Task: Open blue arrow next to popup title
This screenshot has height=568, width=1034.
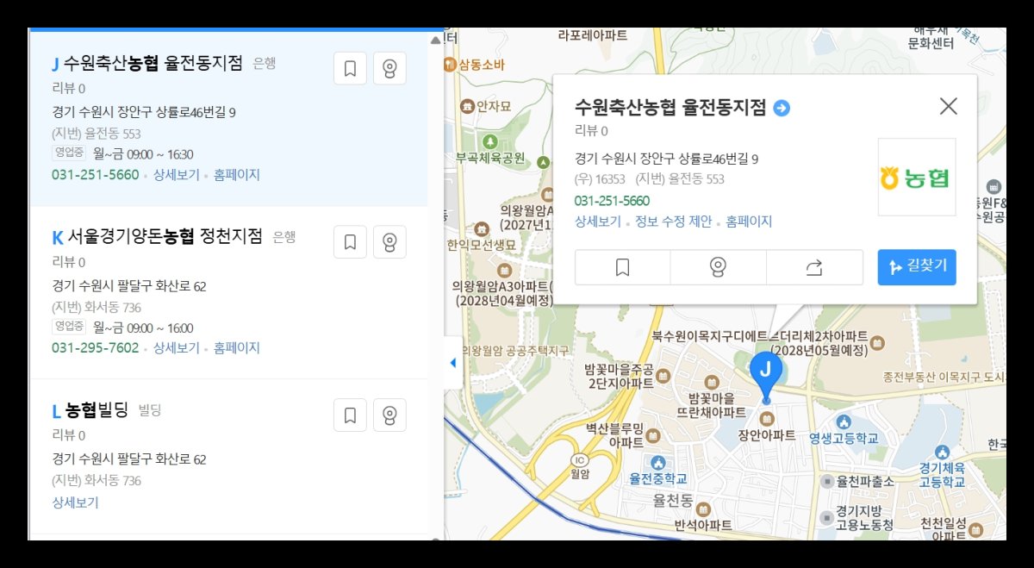Action: [x=782, y=108]
